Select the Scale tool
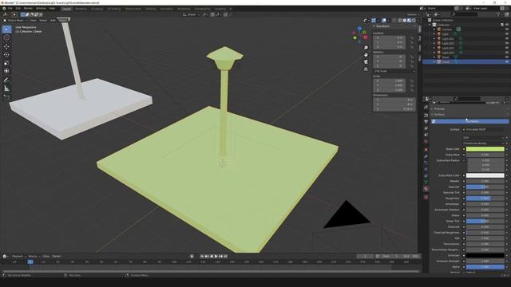This screenshot has height=287, width=511. point(6,63)
